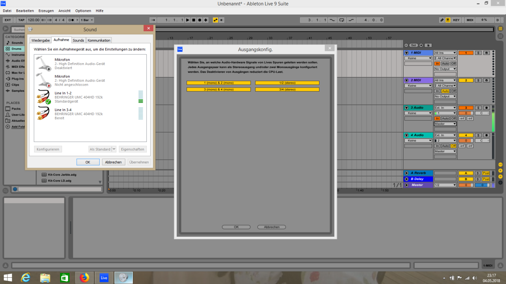Open Sounds category in the browser
This screenshot has height=284, width=506.
click(14, 43)
